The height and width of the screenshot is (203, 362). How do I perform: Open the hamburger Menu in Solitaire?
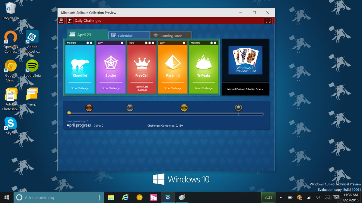pyautogui.click(x=61, y=20)
